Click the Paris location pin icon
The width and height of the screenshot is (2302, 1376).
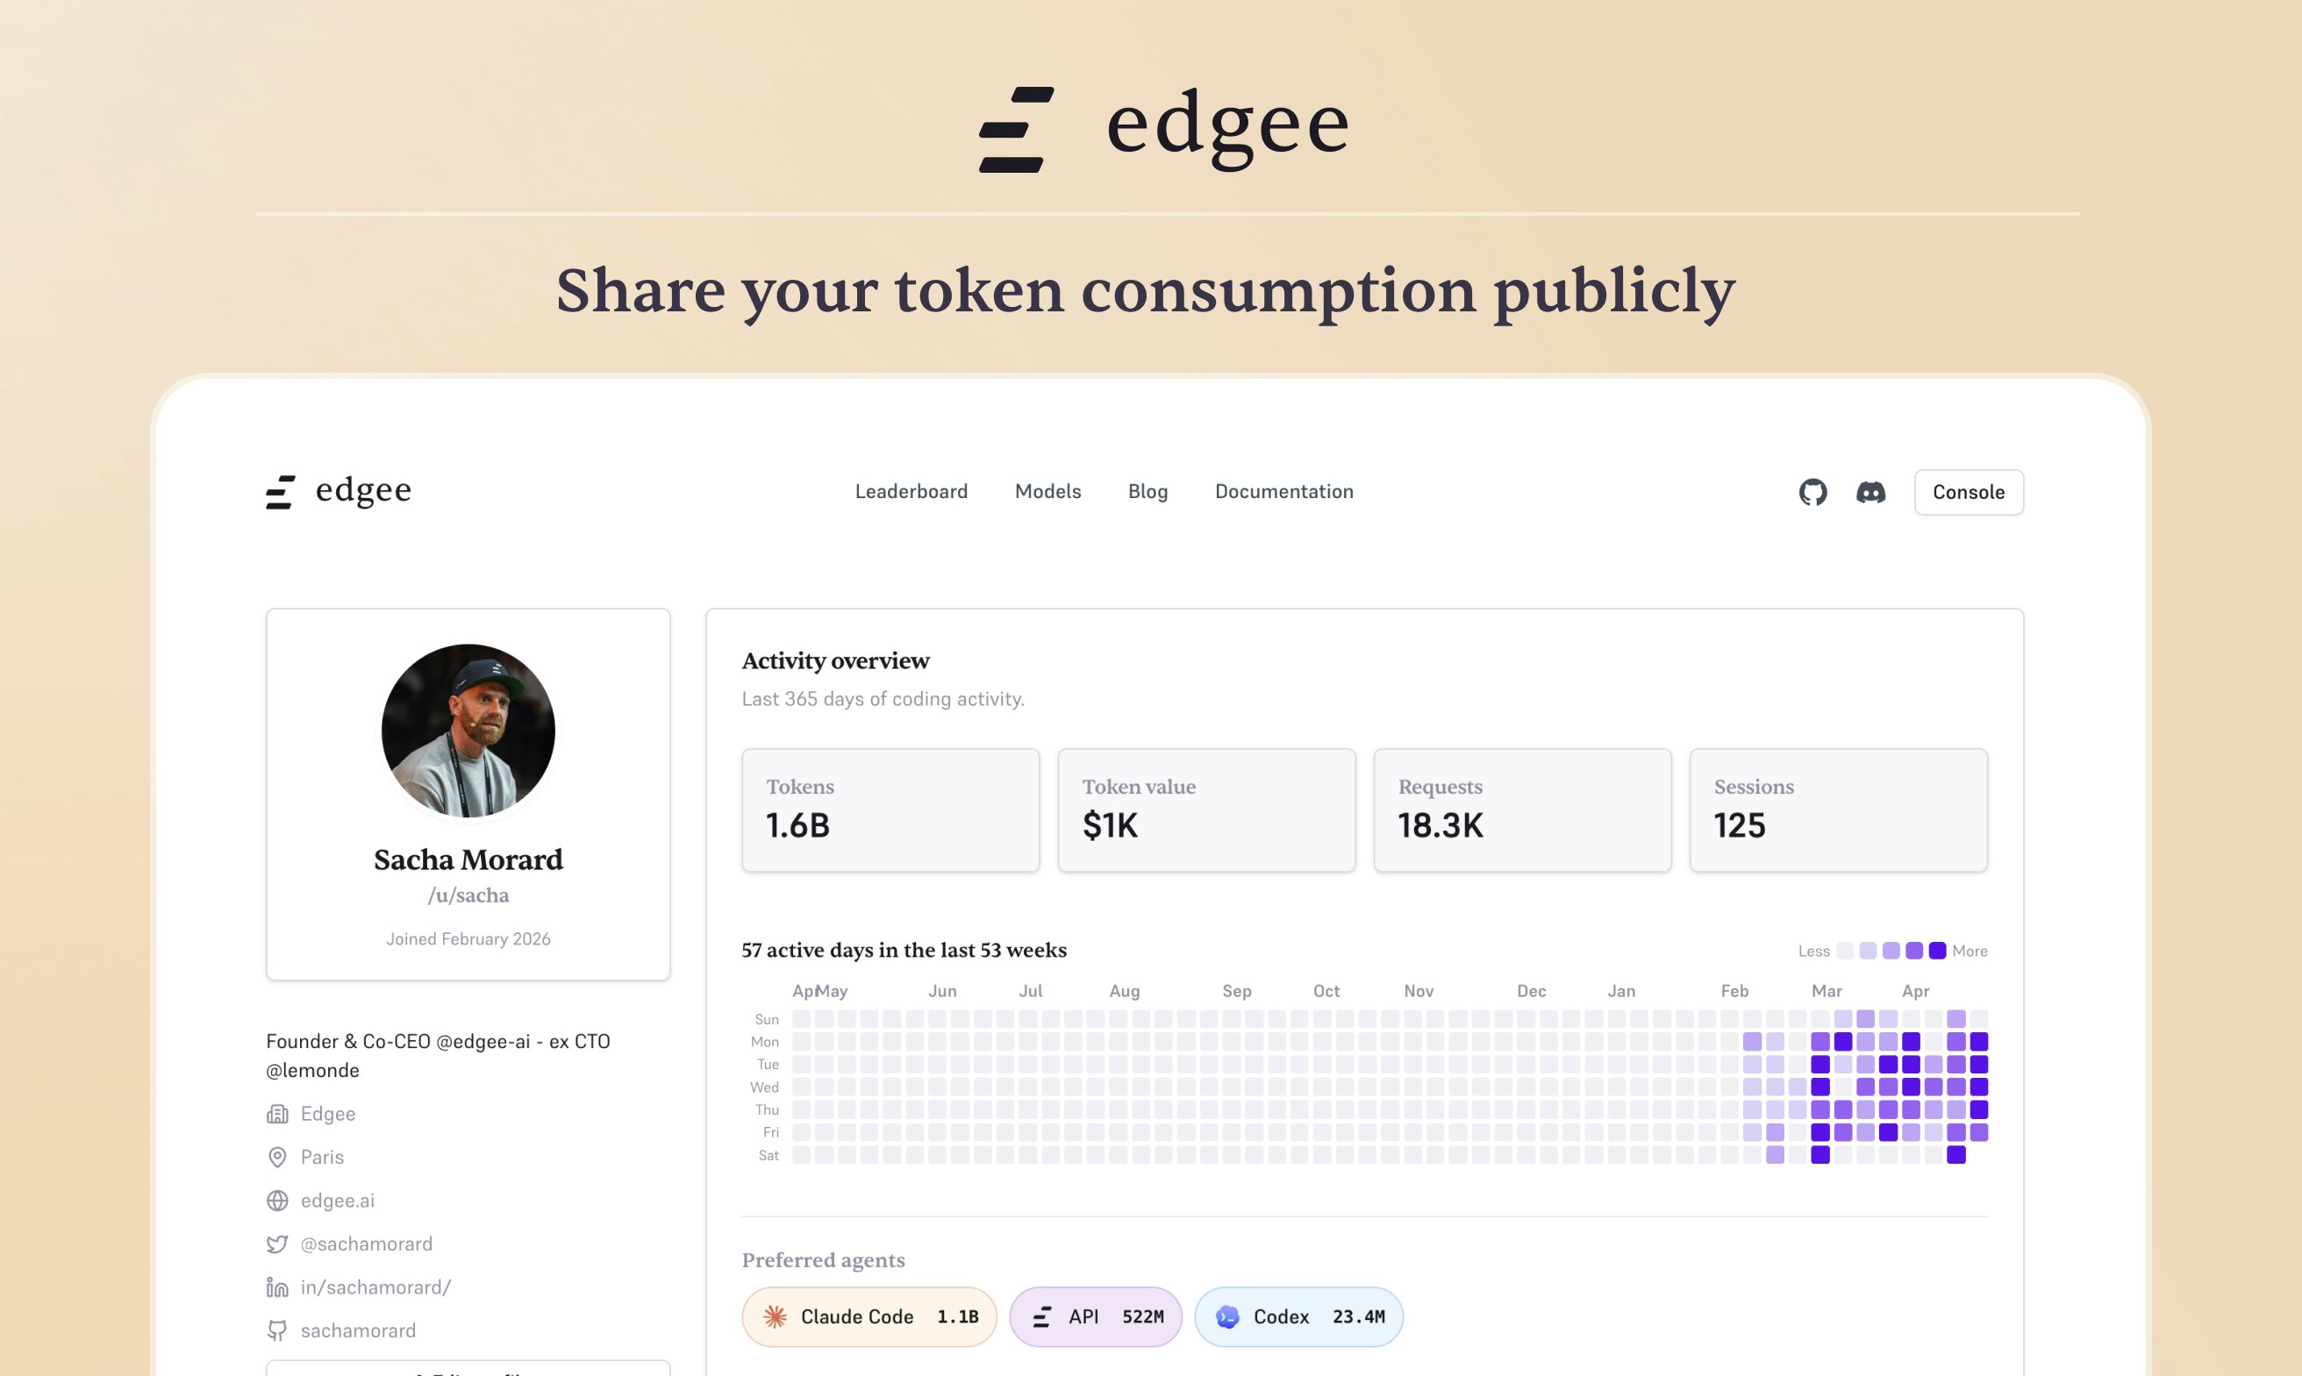(x=277, y=1156)
